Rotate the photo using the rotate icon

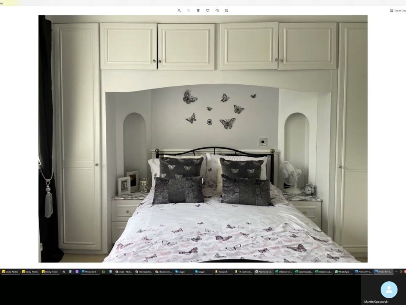click(x=217, y=11)
